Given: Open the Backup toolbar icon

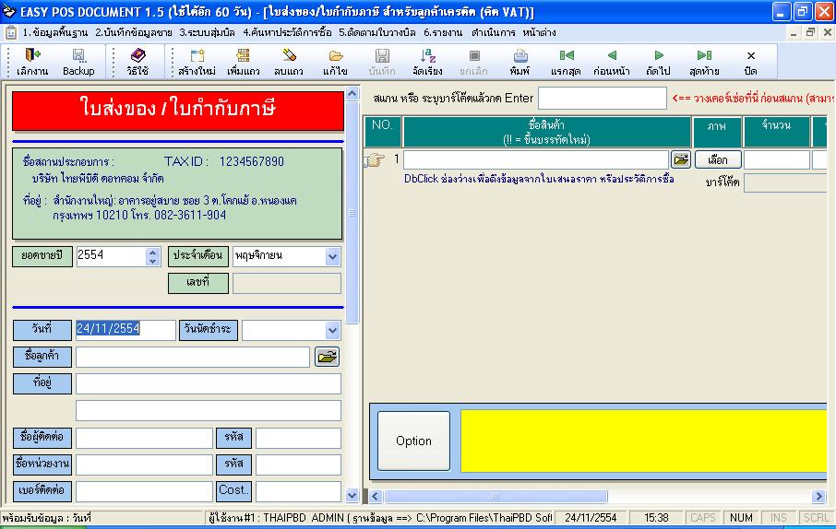Looking at the screenshot, I should pos(78,62).
